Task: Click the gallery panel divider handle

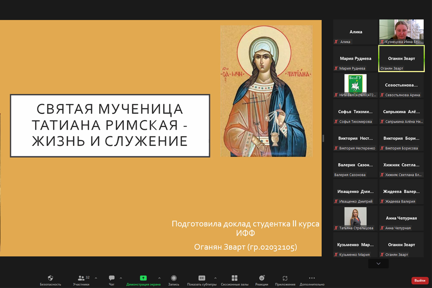Action: click(323, 138)
